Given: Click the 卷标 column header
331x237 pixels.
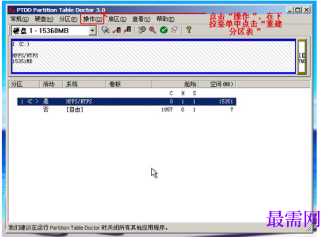Looking at the screenshot, I should (129, 84).
